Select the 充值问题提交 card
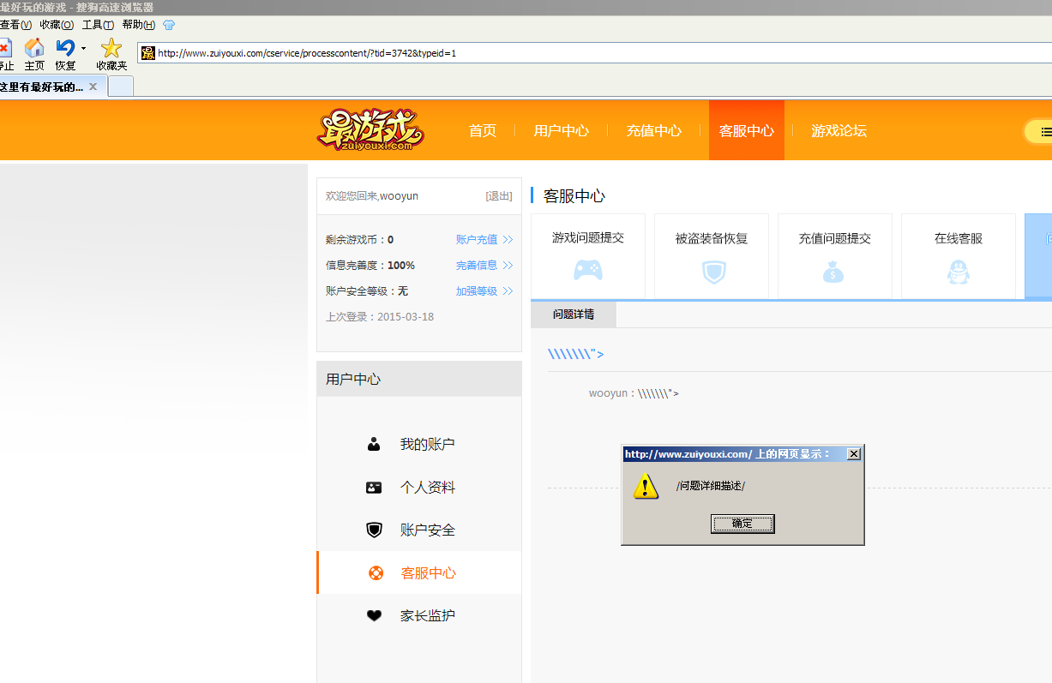 [835, 256]
